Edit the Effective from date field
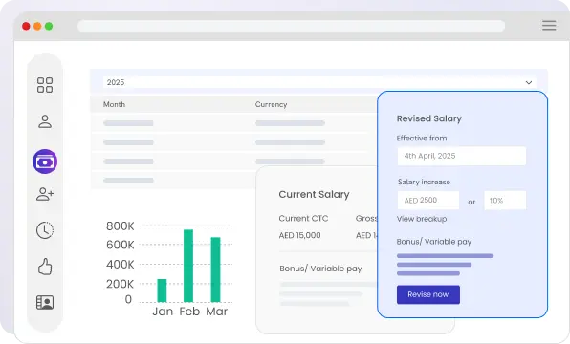 pos(462,156)
